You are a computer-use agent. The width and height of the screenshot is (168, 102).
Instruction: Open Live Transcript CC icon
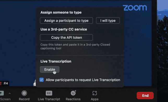(x=49, y=93)
